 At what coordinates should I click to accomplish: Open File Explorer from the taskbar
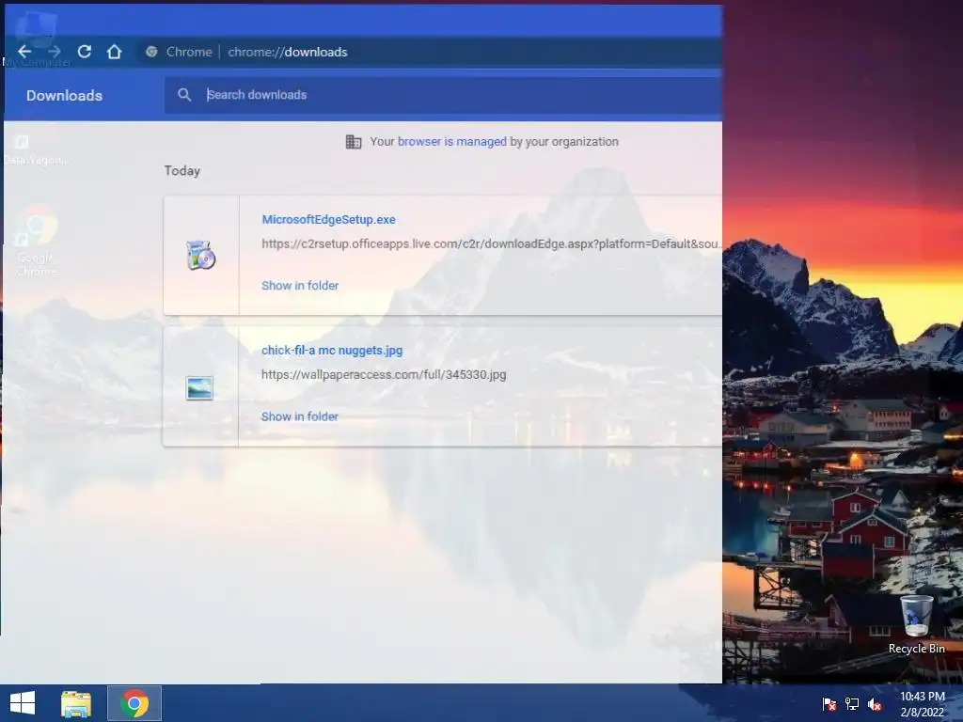(x=76, y=703)
